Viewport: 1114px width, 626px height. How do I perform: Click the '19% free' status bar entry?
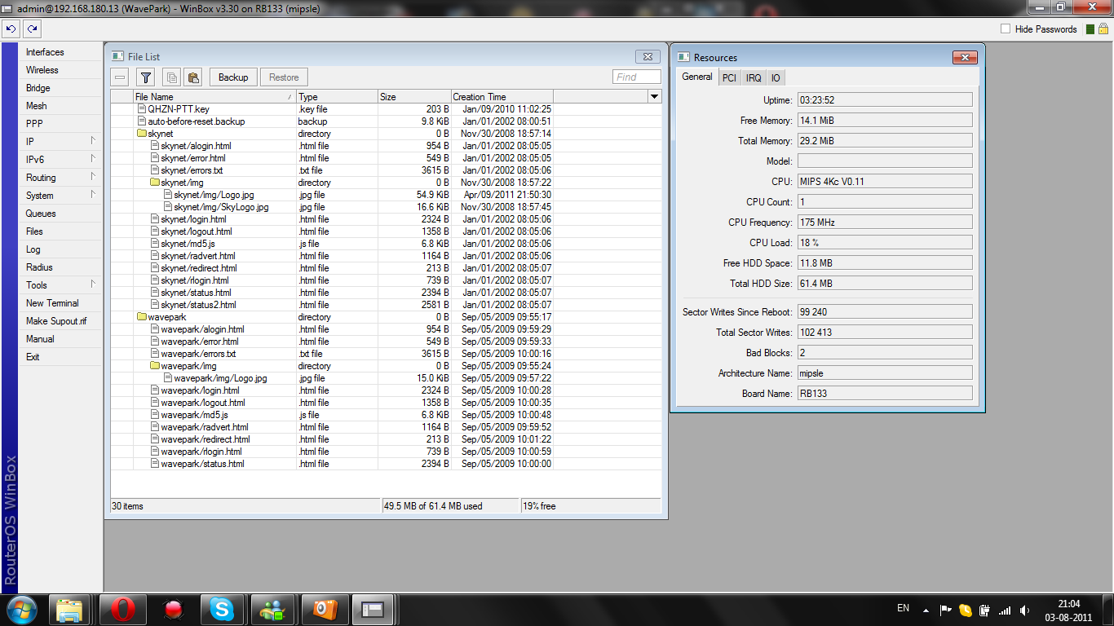tap(590, 506)
